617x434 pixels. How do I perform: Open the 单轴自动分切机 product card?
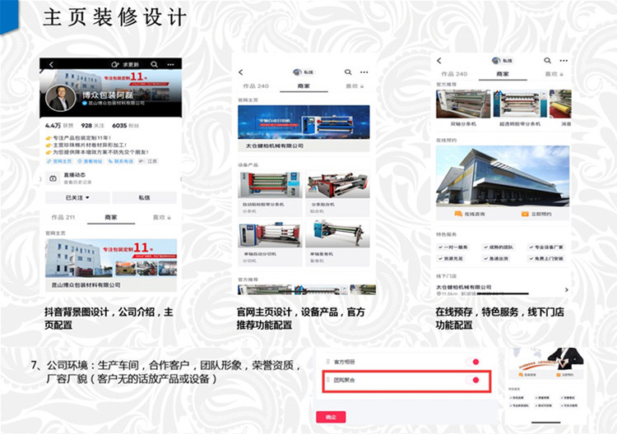[x=270, y=242]
